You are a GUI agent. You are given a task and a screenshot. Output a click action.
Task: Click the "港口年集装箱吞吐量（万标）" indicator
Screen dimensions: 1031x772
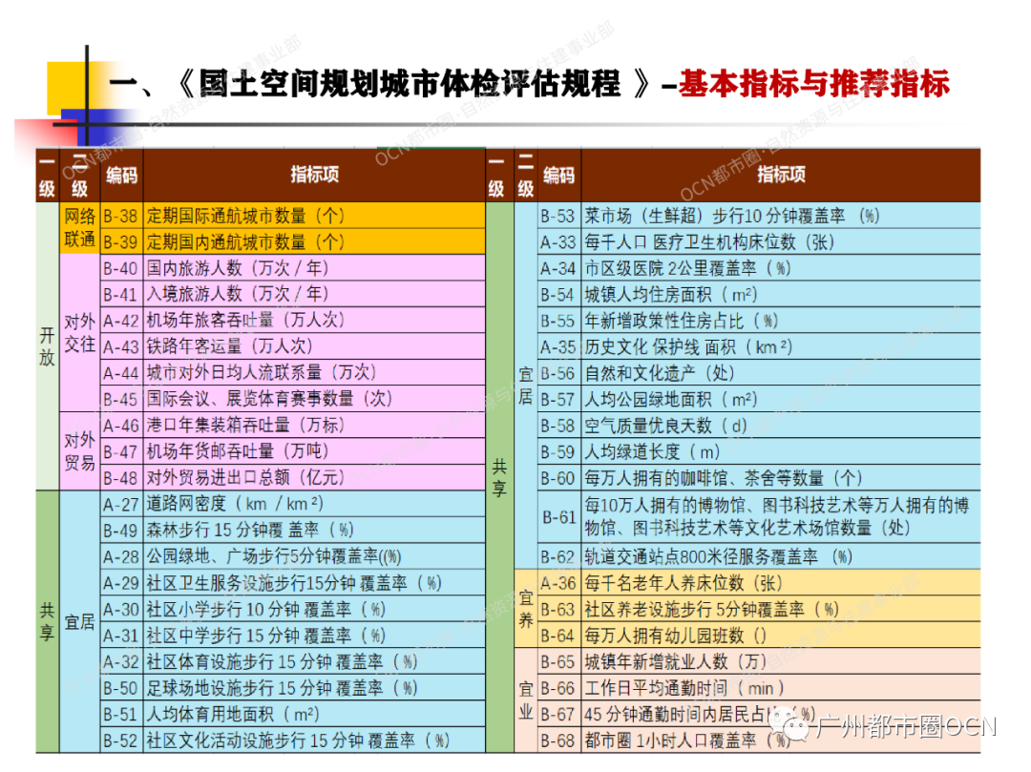point(245,425)
